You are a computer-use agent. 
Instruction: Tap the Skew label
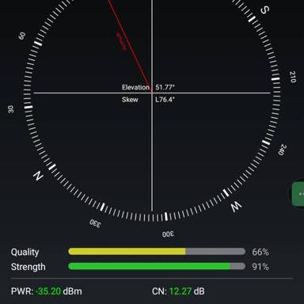130,100
